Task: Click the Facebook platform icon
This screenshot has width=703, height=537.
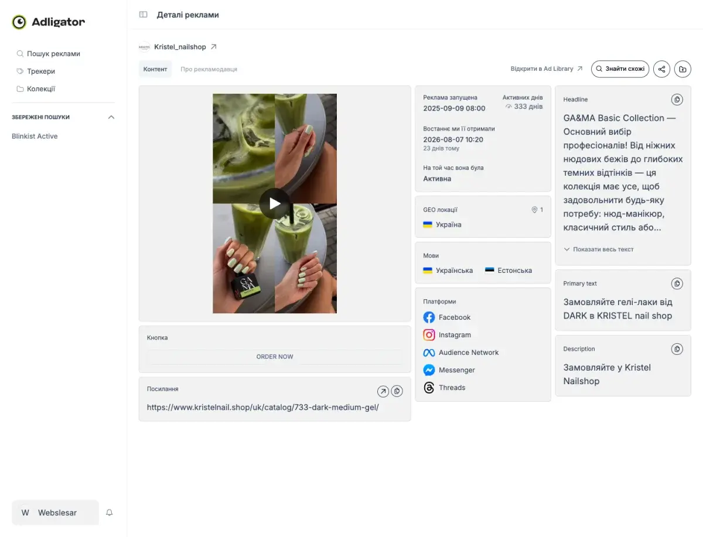Action: pos(429,317)
